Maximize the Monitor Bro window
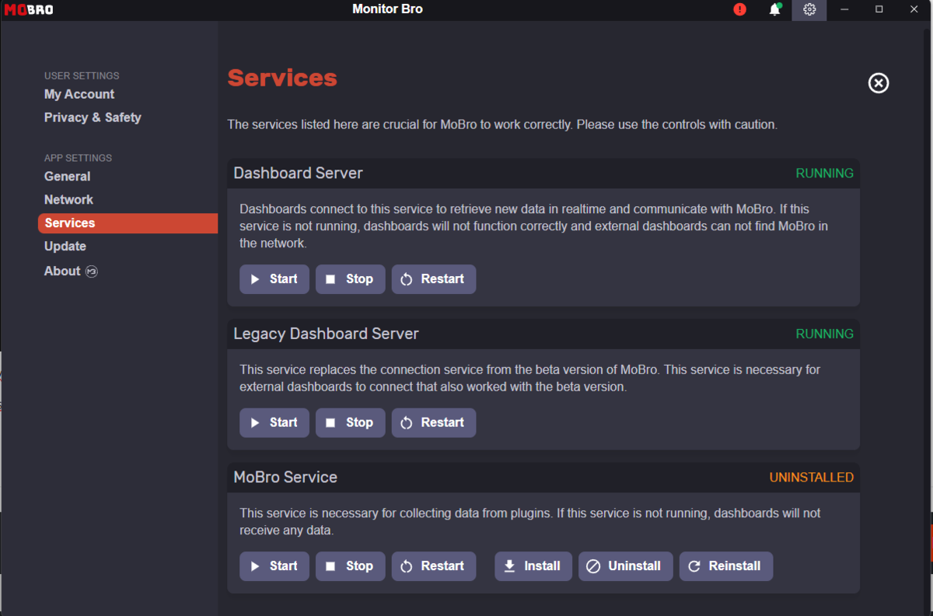 (x=879, y=9)
